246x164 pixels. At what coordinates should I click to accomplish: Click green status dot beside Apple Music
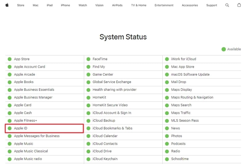click(10, 143)
